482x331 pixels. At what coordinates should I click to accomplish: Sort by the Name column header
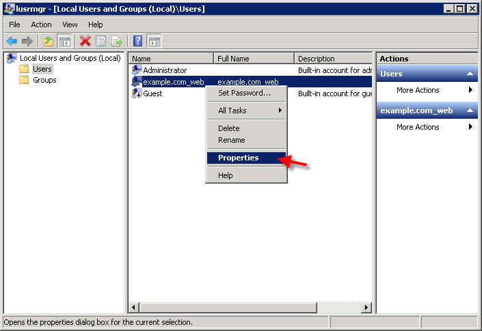click(171, 58)
